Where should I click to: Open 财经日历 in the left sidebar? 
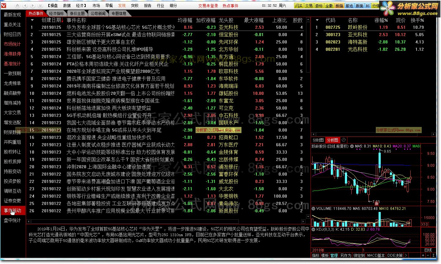click(13, 34)
